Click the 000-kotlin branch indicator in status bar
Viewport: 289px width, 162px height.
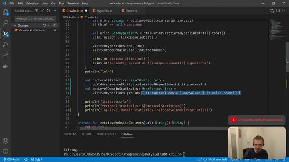[12, 159]
